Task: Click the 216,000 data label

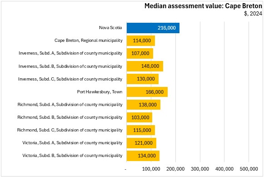Action: pos(167,28)
